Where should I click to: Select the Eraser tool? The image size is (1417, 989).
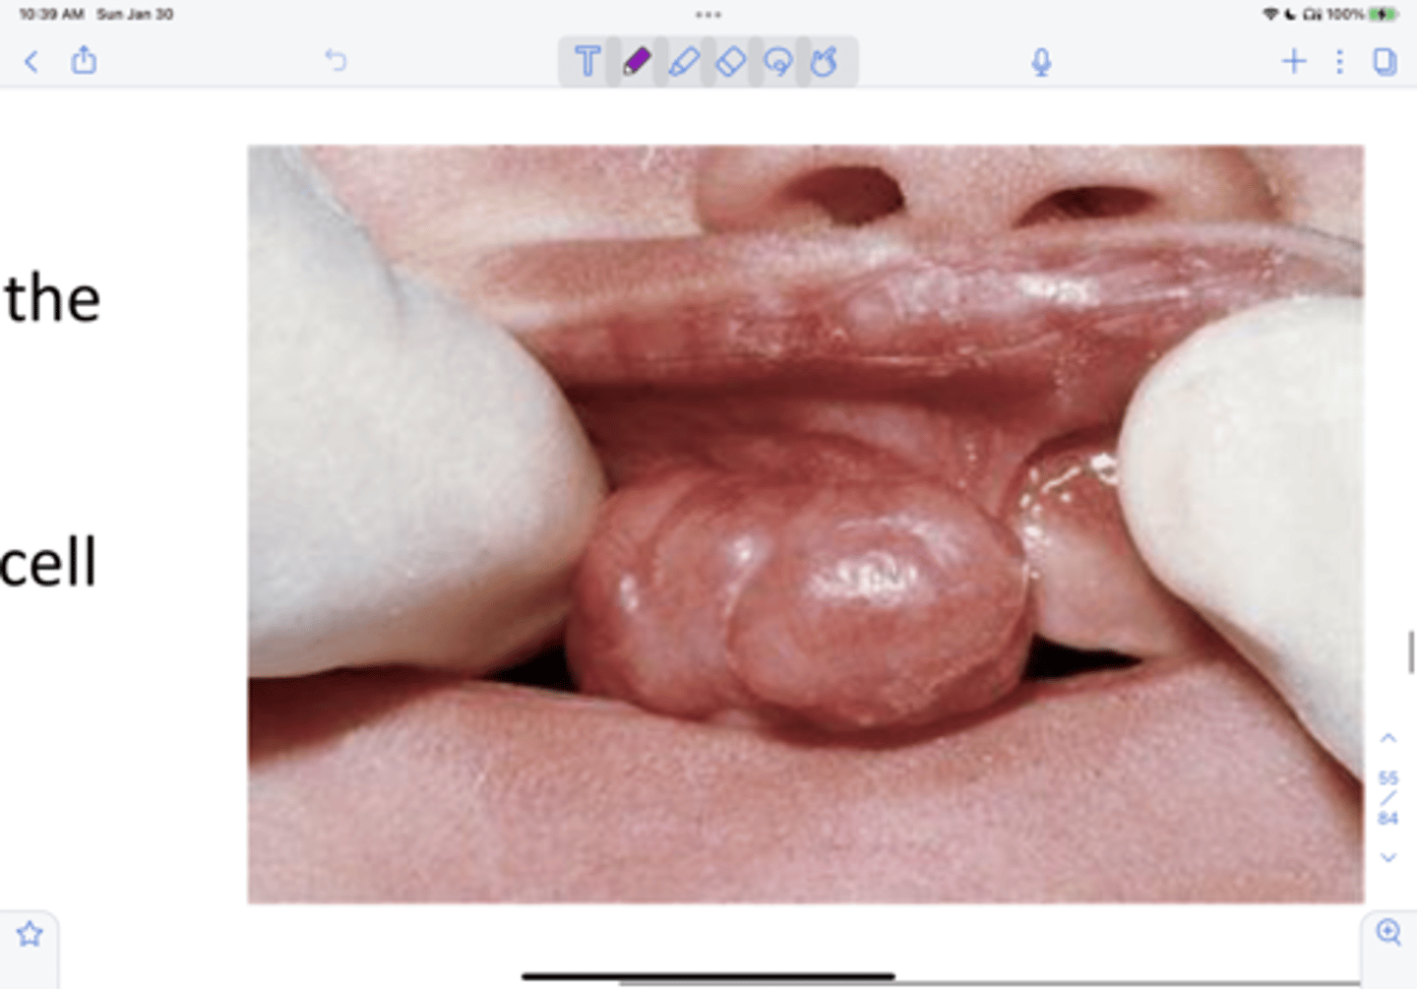[730, 62]
